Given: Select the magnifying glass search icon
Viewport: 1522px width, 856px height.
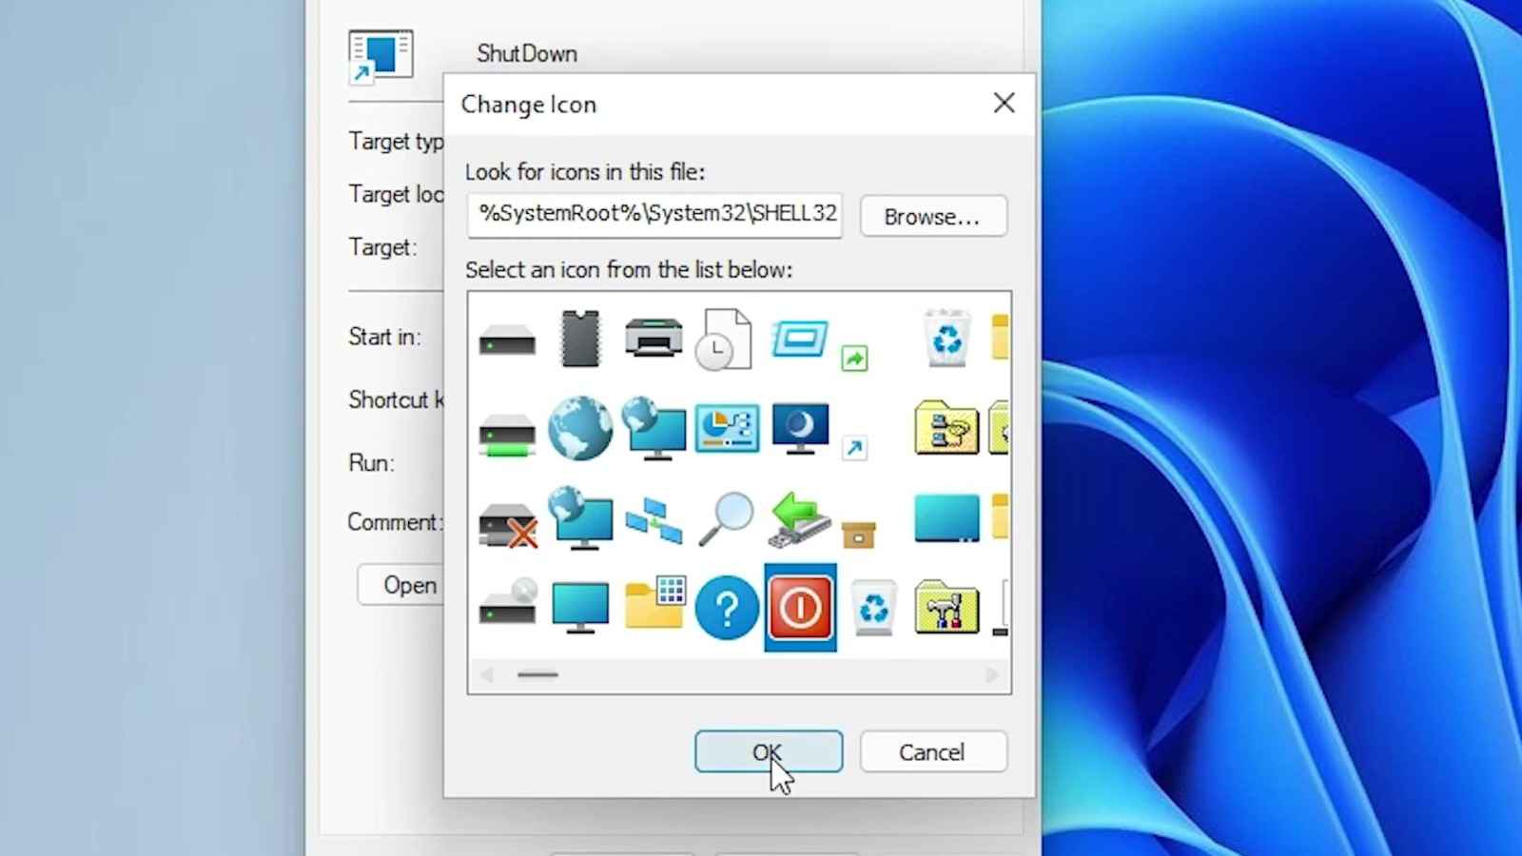Looking at the screenshot, I should (x=727, y=518).
